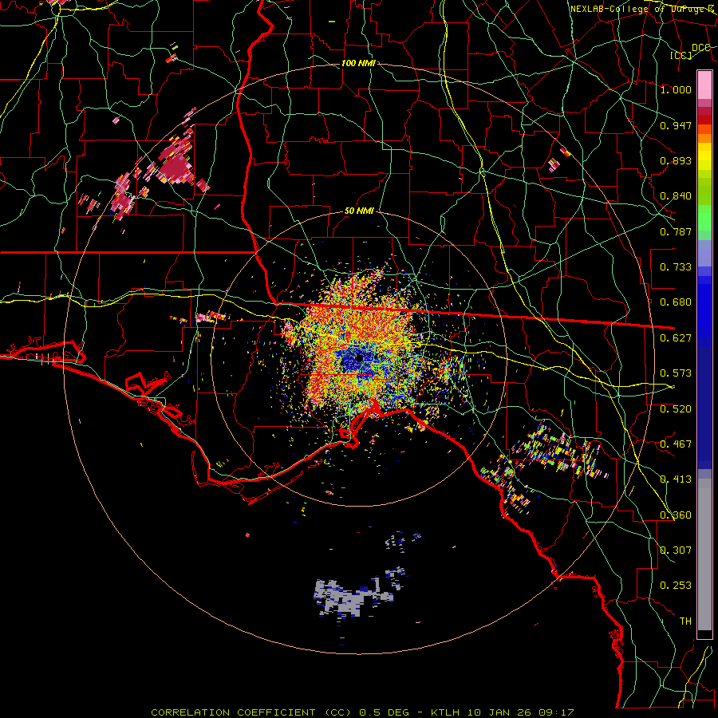Click the 0.680 scale value

pyautogui.click(x=676, y=302)
